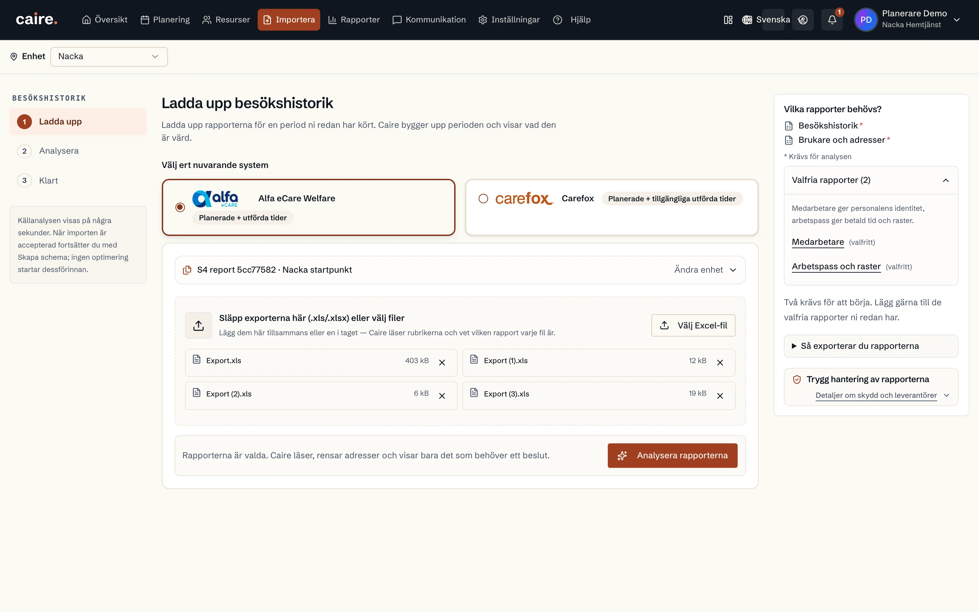Open Inställningar settings

pos(509,20)
